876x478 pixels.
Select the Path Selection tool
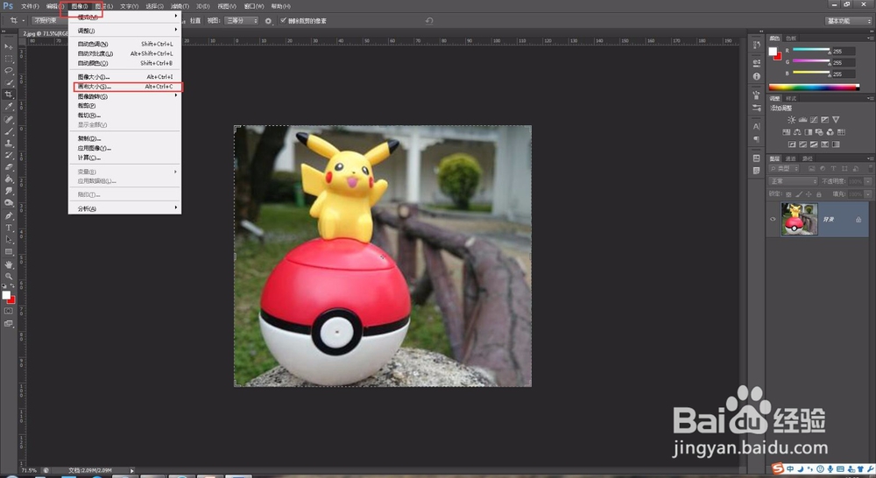(x=9, y=240)
